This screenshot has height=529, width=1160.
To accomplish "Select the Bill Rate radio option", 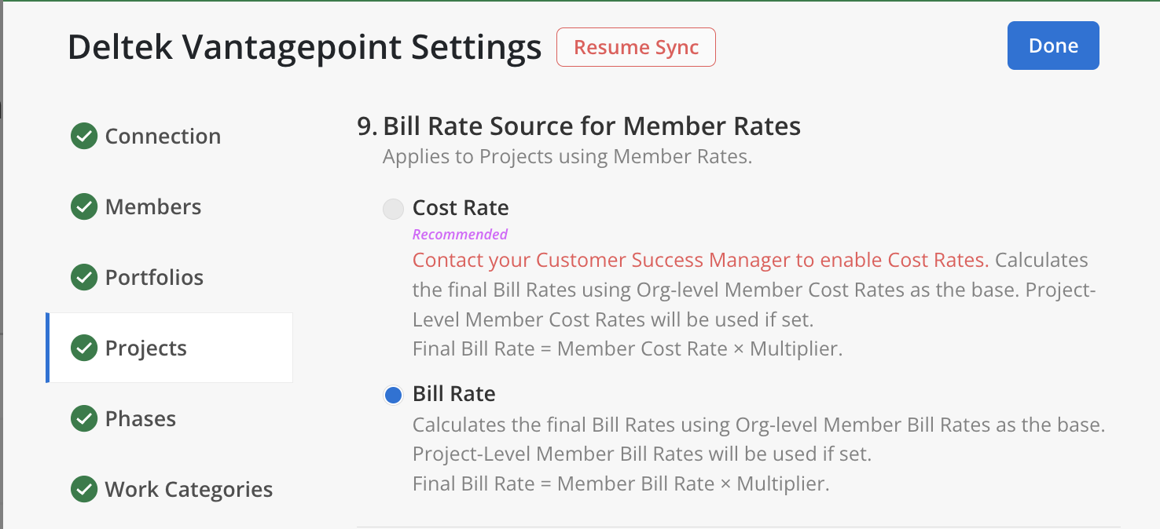I will (x=393, y=394).
